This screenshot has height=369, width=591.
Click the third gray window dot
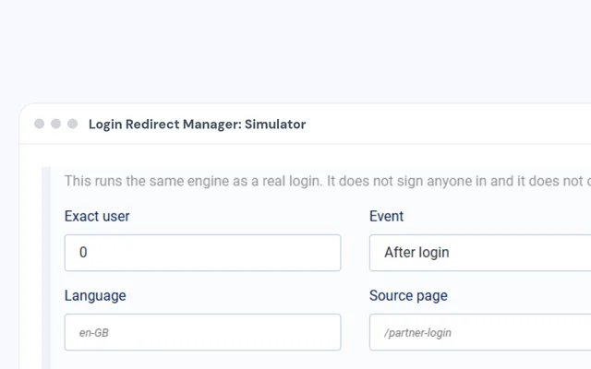coord(72,124)
